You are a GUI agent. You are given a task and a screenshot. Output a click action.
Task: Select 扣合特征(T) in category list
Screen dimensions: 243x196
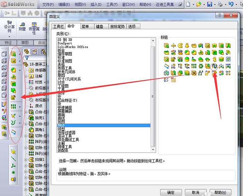point(67,100)
